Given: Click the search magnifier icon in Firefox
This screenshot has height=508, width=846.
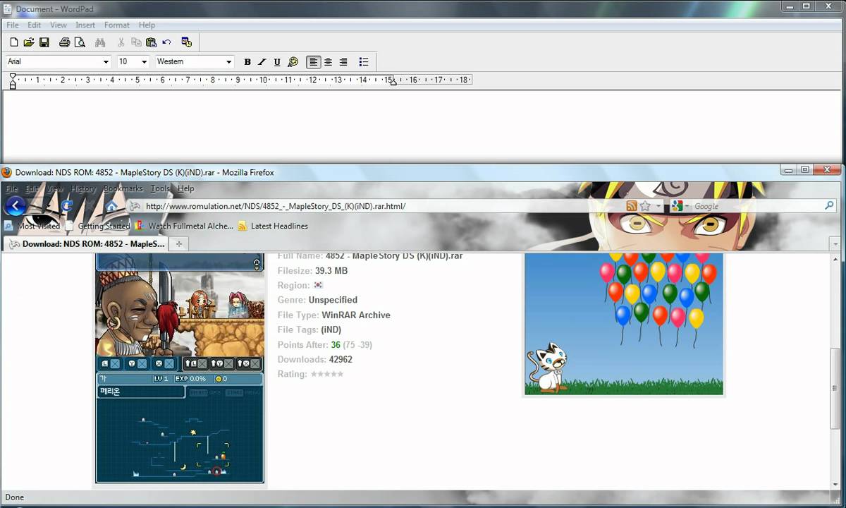Looking at the screenshot, I should (830, 206).
